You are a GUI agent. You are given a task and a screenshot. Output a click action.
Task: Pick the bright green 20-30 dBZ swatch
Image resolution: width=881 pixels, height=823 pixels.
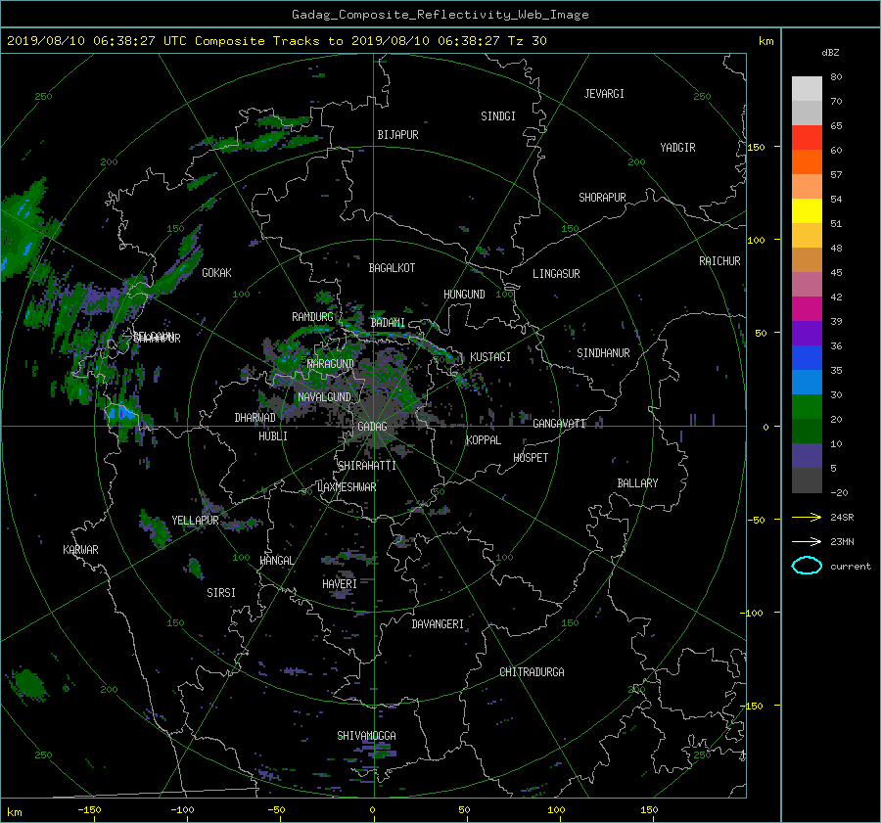point(807,407)
